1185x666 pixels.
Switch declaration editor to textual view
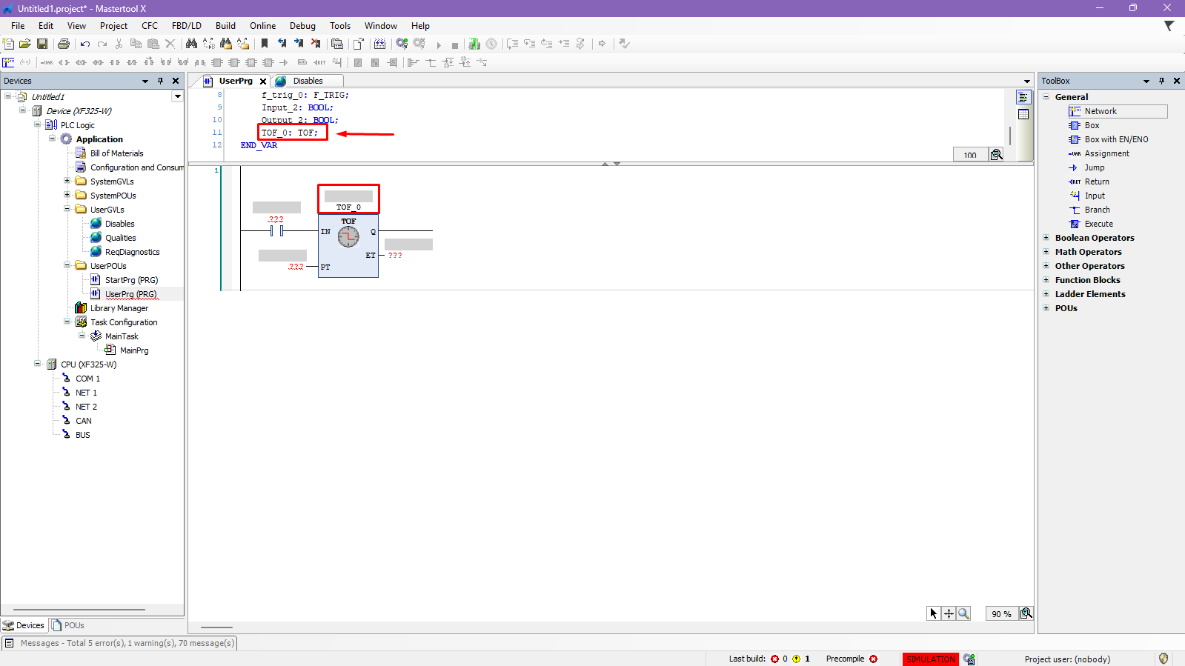pyautogui.click(x=1023, y=98)
